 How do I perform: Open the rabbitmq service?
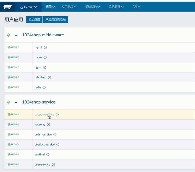(40, 77)
